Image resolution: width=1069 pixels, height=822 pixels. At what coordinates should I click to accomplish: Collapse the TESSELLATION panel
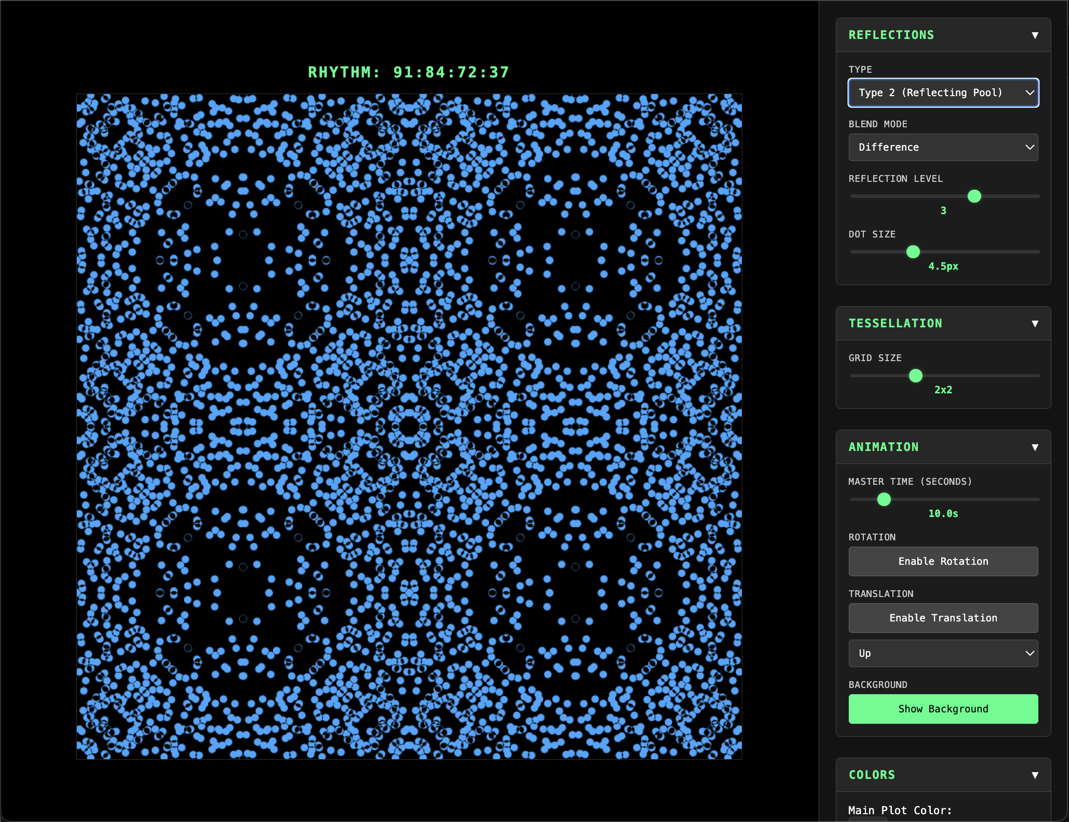tap(1034, 323)
